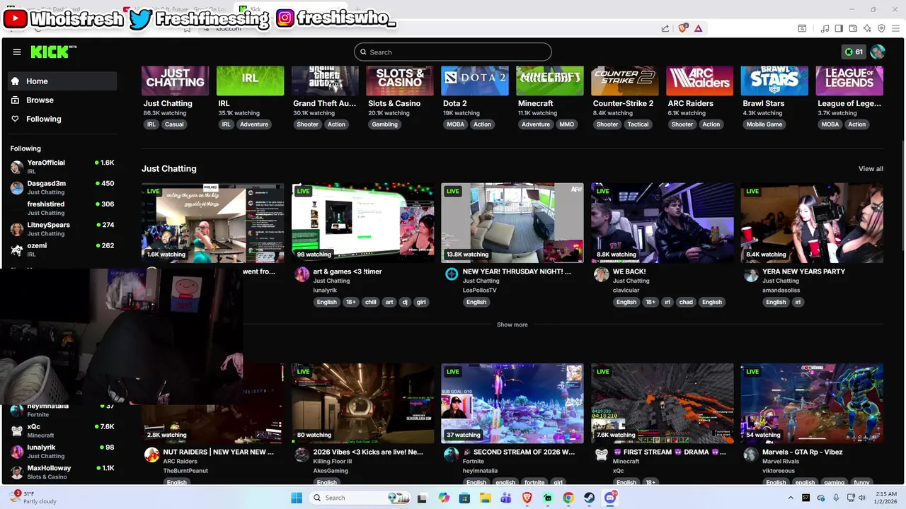Click the AkesGaming channel name
Image resolution: width=906 pixels, height=509 pixels.
click(332, 471)
